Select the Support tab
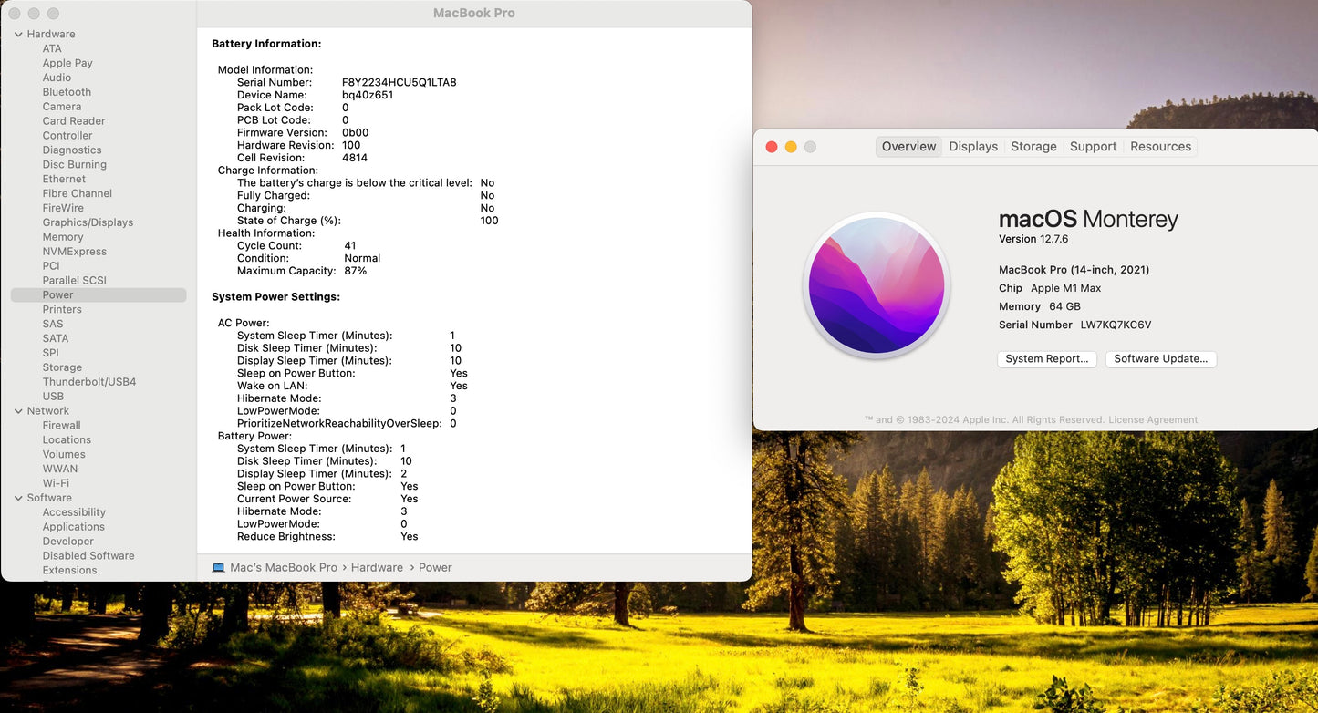Screen dimensions: 1318x713 (1093, 147)
